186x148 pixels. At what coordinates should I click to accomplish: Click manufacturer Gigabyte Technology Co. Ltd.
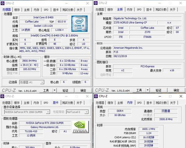(x=147, y=18)
